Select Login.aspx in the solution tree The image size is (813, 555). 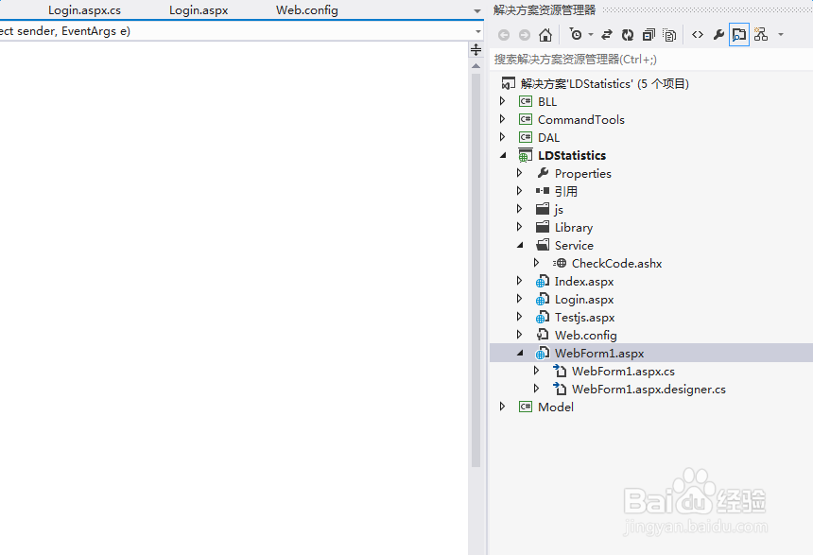(584, 300)
